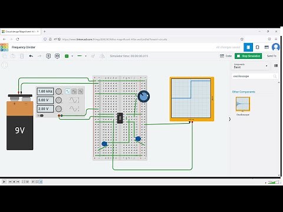Image resolution: width=283 pixels, height=212 pixels.
Task: Click the rotate tool icon
Action: pyautogui.click(x=93, y=56)
